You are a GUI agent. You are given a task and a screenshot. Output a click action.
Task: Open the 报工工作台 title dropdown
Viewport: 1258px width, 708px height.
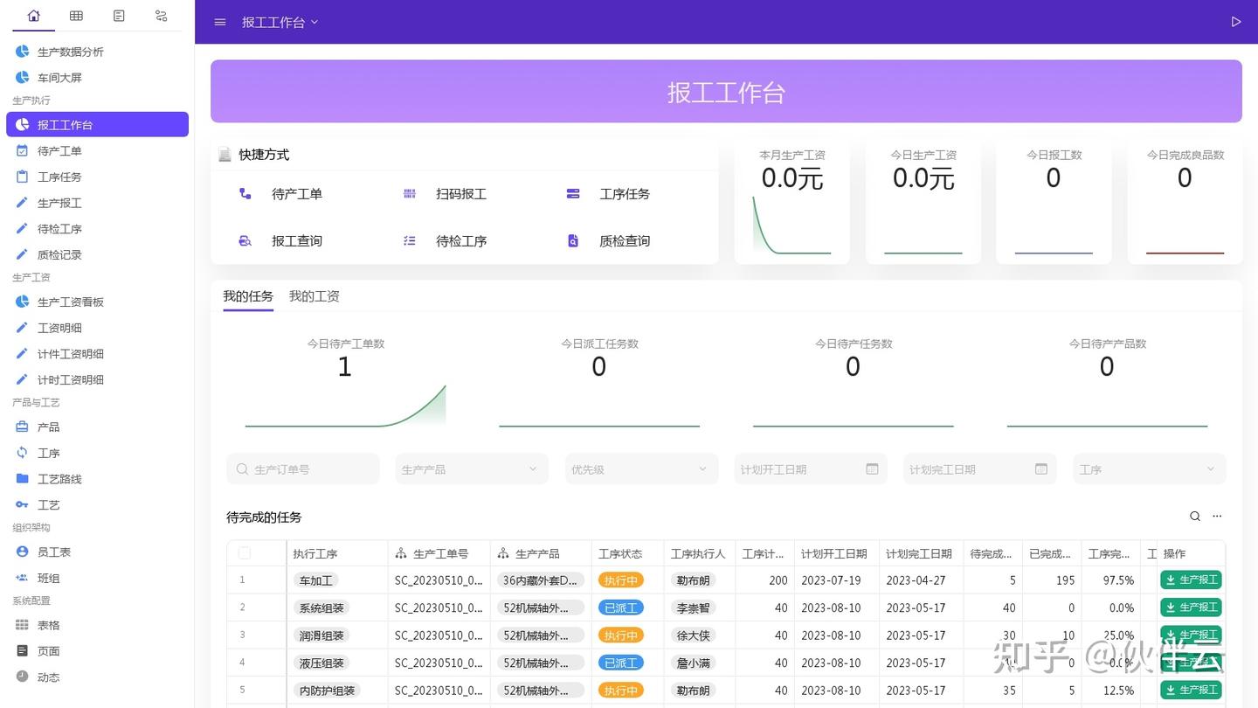(280, 22)
